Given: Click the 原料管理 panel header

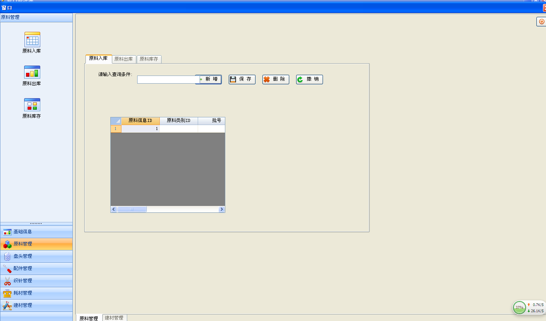Looking at the screenshot, I should (36, 17).
